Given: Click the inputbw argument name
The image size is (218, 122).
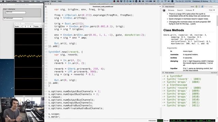Looking at the screenshot, I should pos(174,68).
